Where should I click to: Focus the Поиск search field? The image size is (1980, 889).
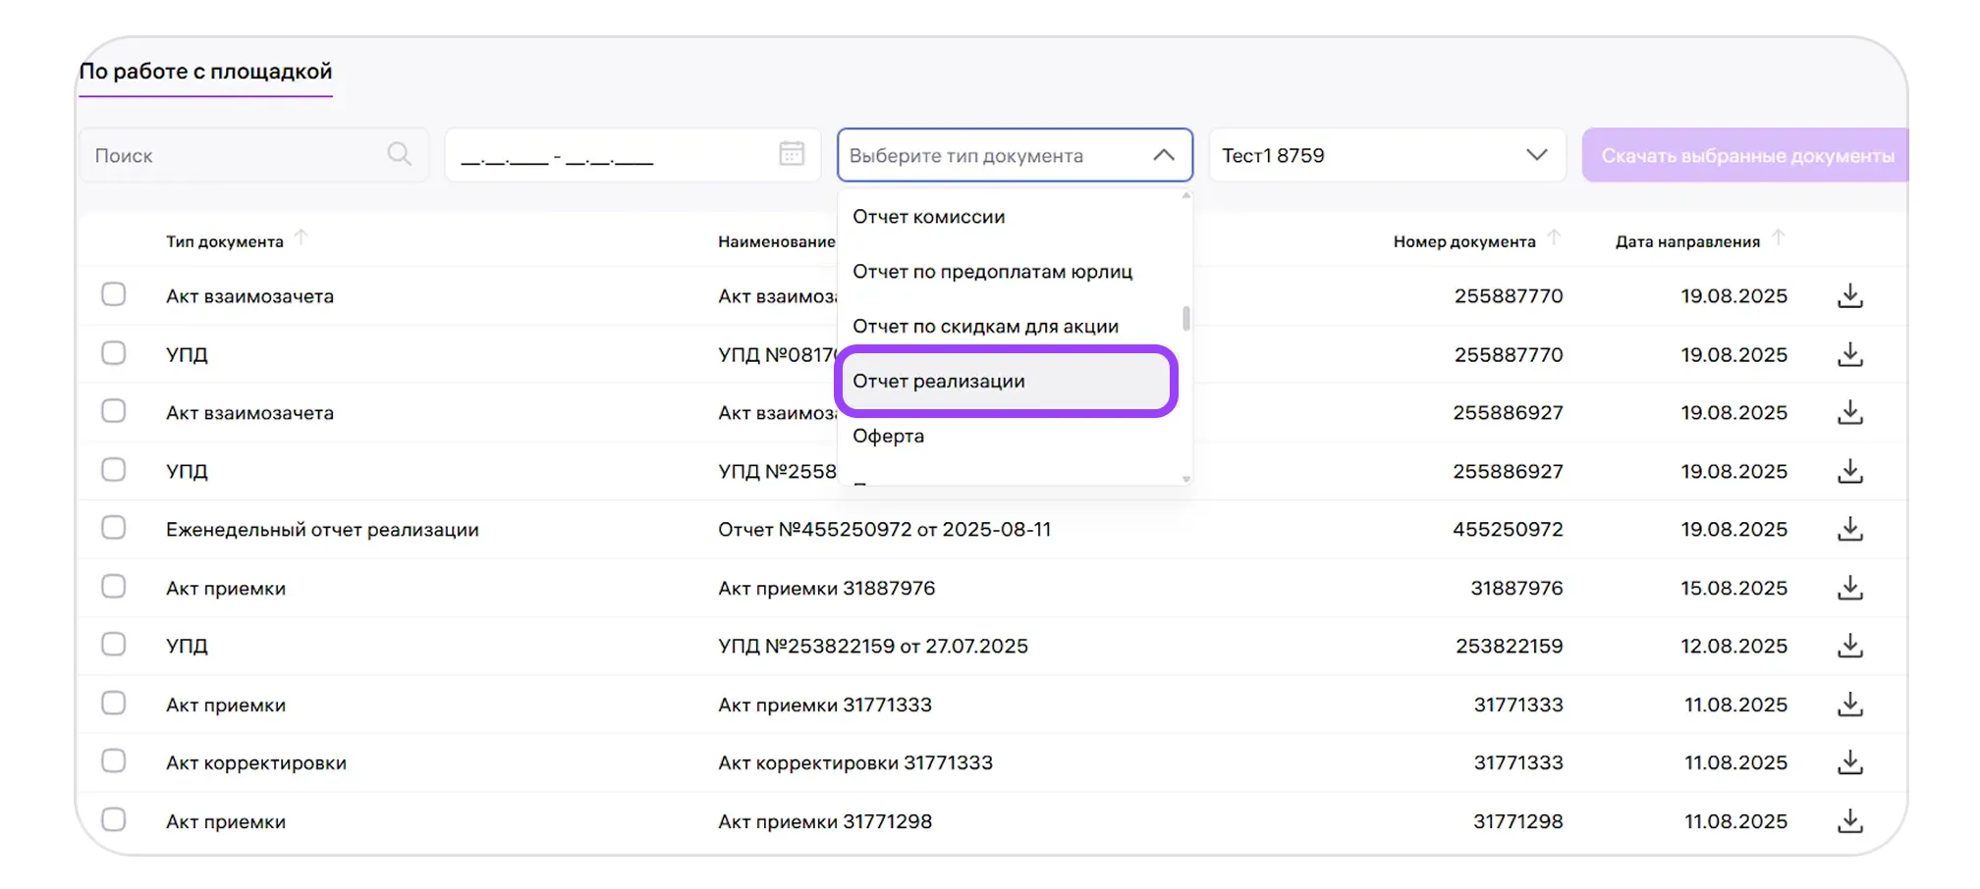tap(236, 155)
